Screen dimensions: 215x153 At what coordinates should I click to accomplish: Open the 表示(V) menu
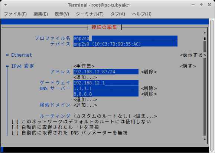click(62, 14)
